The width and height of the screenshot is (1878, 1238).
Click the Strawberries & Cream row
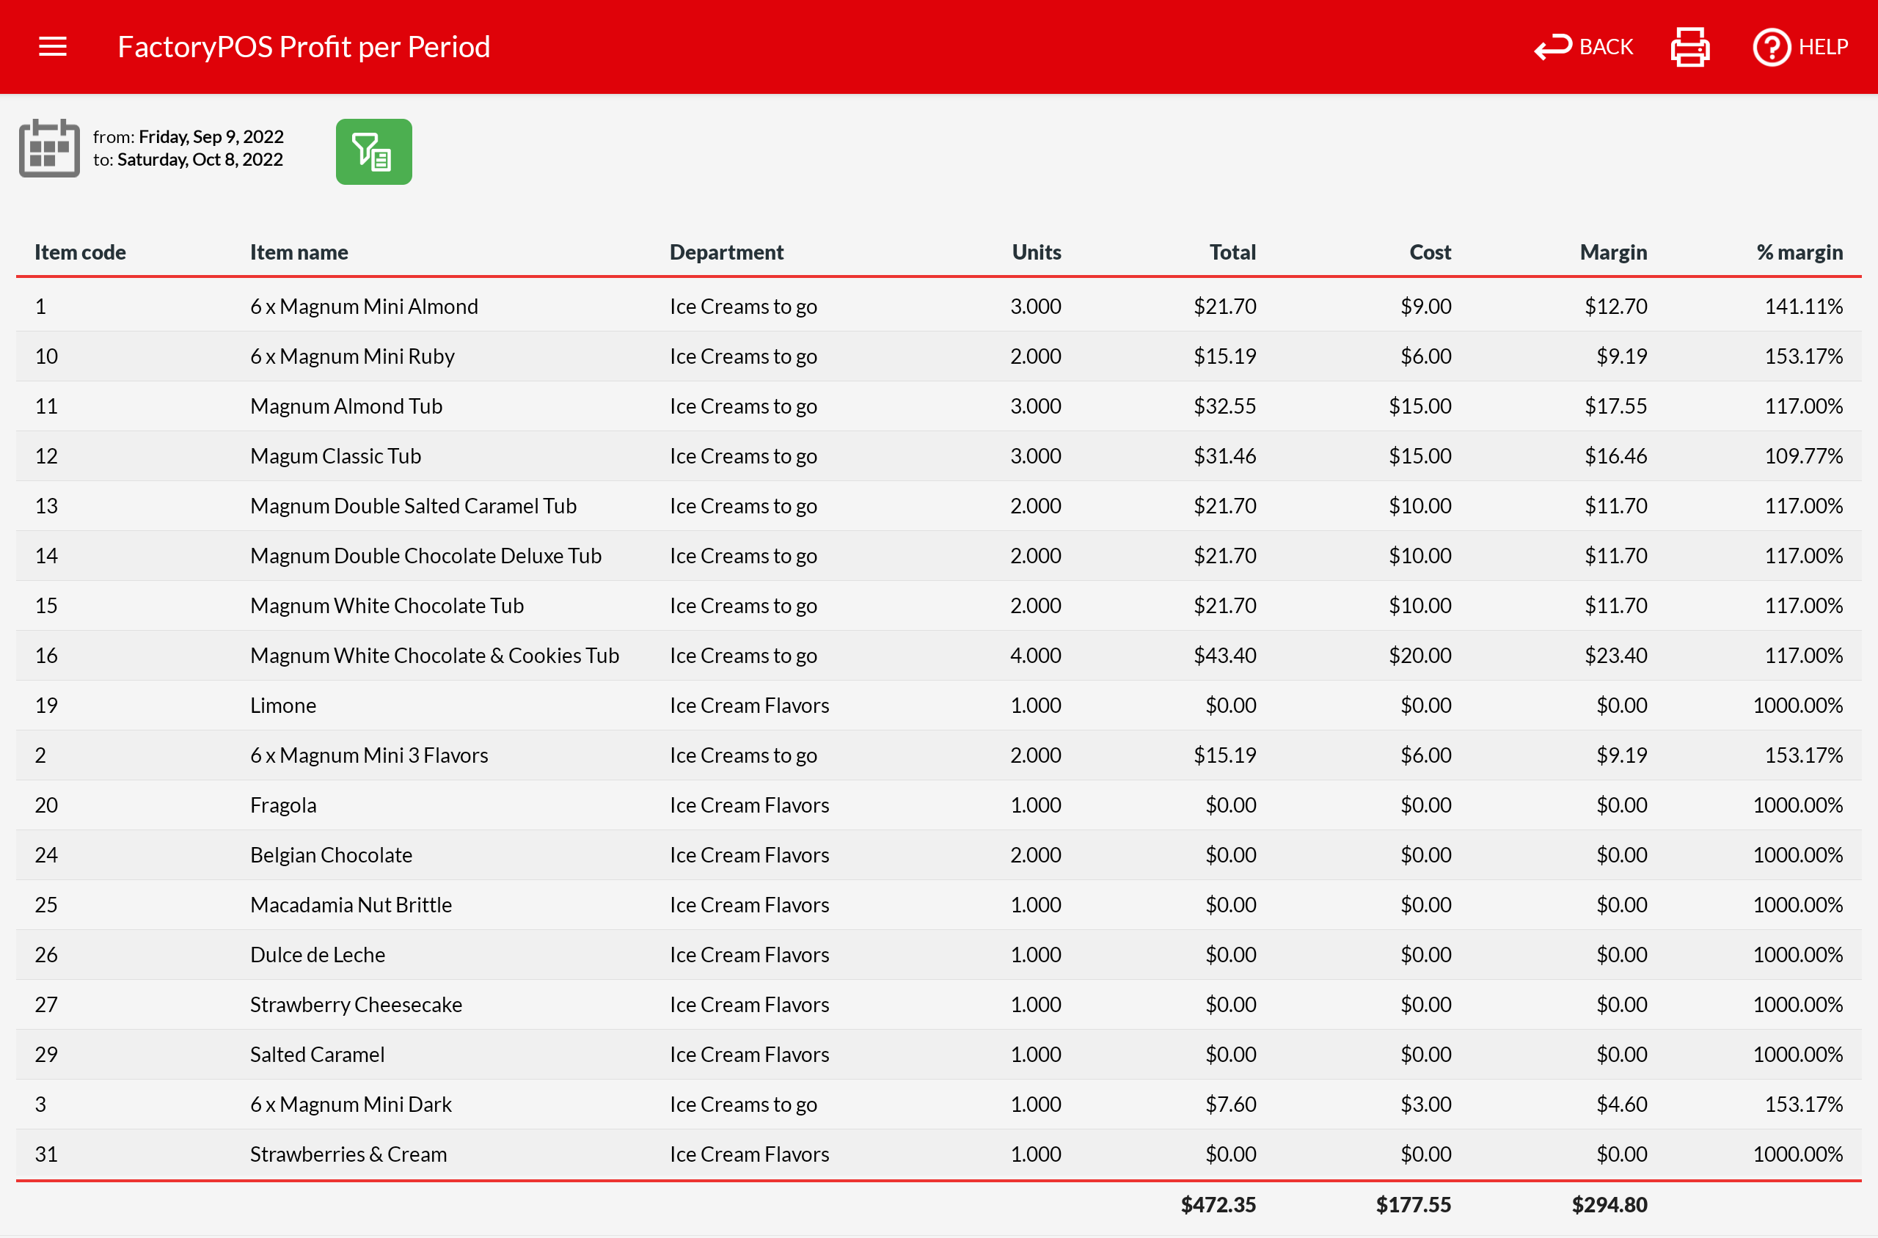[x=348, y=1154]
